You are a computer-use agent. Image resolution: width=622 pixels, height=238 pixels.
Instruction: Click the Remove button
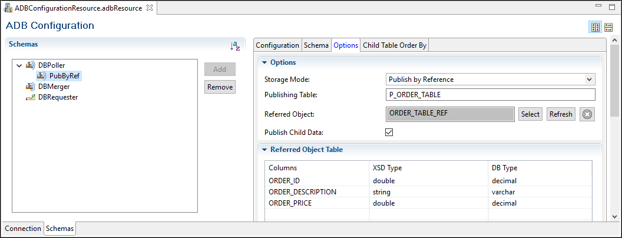pos(220,87)
